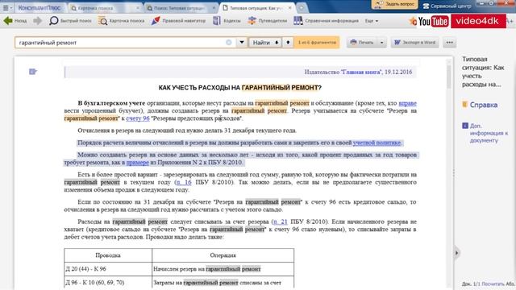516x290 pixels.
Task: Open a new tab
Action: pyautogui.click(x=302, y=8)
